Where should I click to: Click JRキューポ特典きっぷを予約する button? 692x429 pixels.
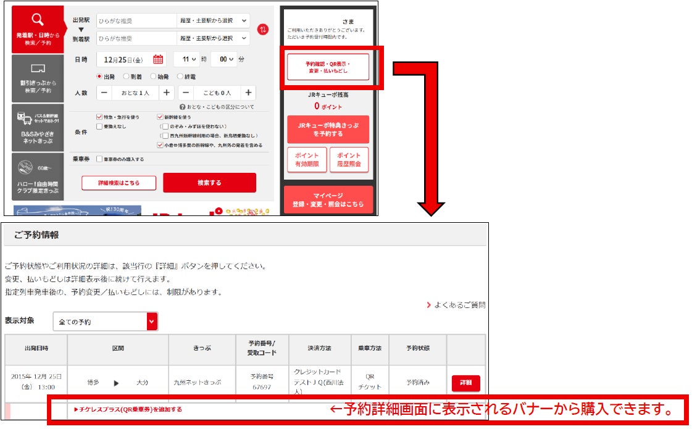pyautogui.click(x=328, y=130)
